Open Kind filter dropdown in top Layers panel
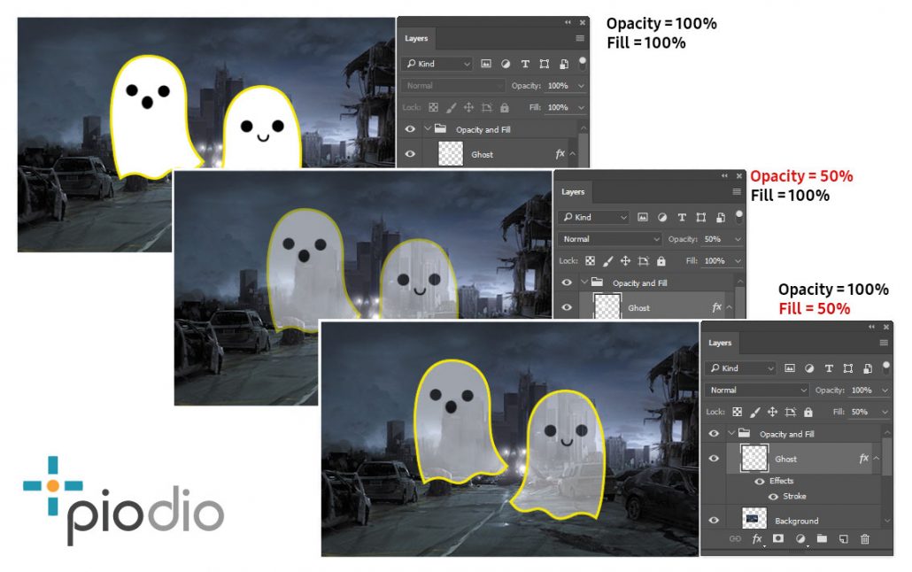The image size is (912, 572). click(437, 64)
